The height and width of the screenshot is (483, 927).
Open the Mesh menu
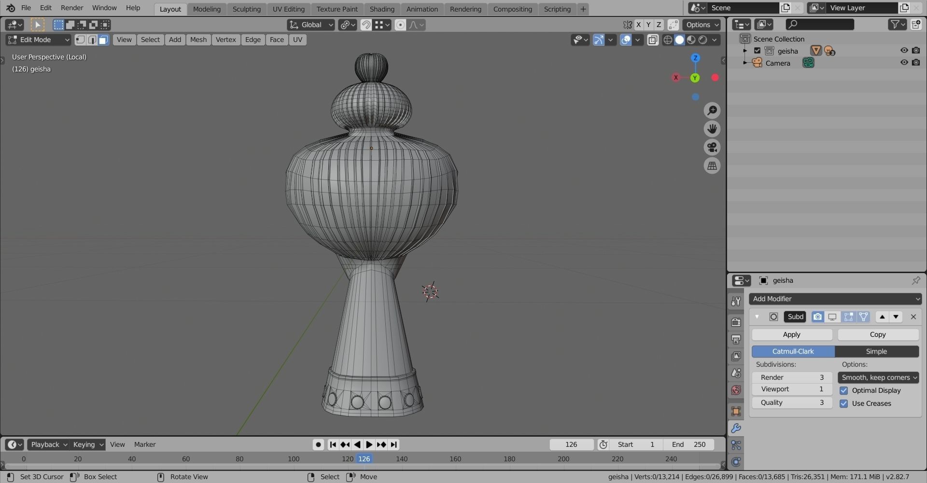[198, 40]
